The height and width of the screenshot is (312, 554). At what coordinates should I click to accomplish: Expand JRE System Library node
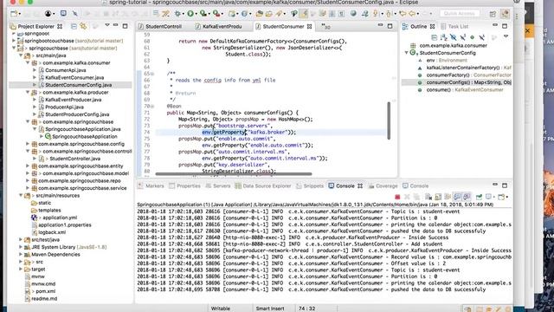[21, 246]
